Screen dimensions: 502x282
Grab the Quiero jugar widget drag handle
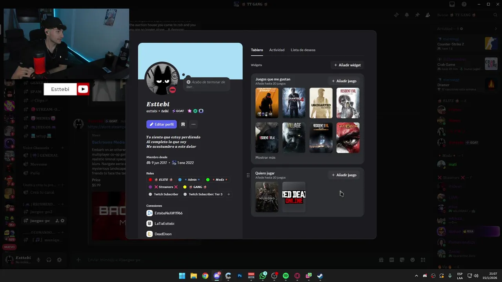pyautogui.click(x=248, y=175)
